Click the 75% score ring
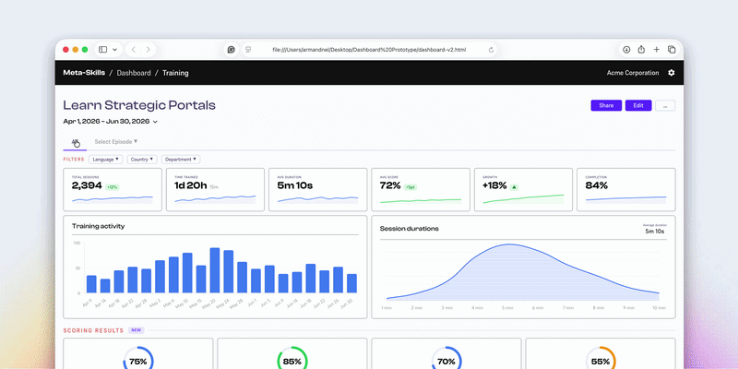 137,359
